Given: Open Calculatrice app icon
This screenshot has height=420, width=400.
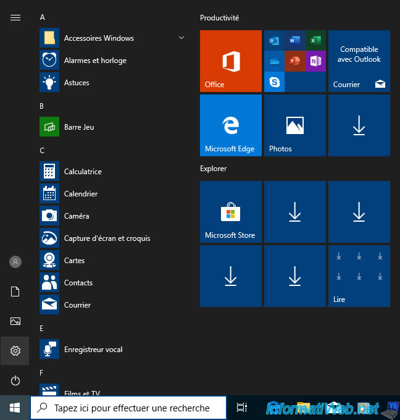Looking at the screenshot, I should coord(49,171).
